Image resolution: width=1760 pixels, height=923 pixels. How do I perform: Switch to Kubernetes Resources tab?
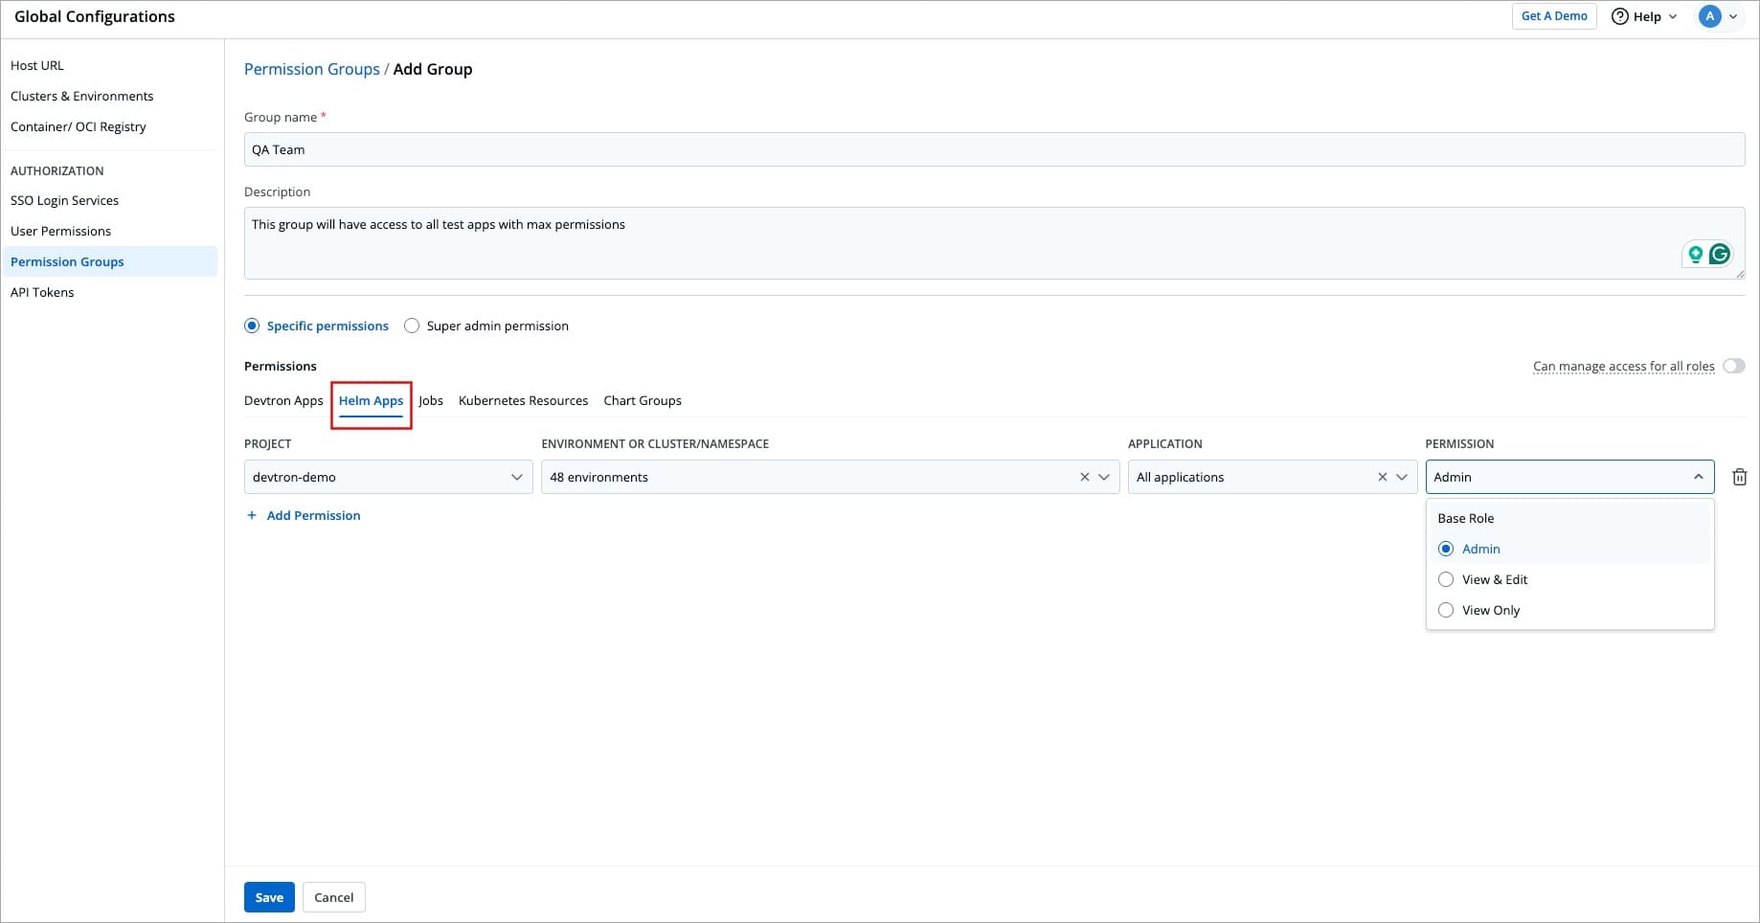tap(523, 400)
